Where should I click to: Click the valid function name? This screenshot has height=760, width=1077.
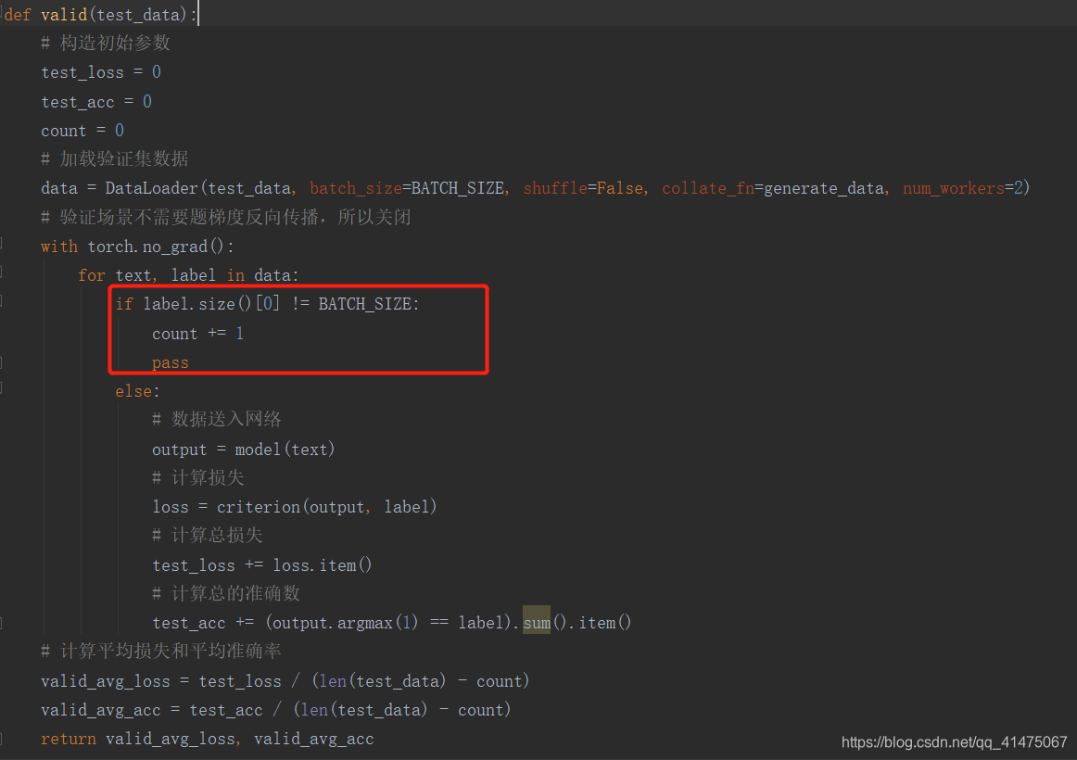point(64,14)
